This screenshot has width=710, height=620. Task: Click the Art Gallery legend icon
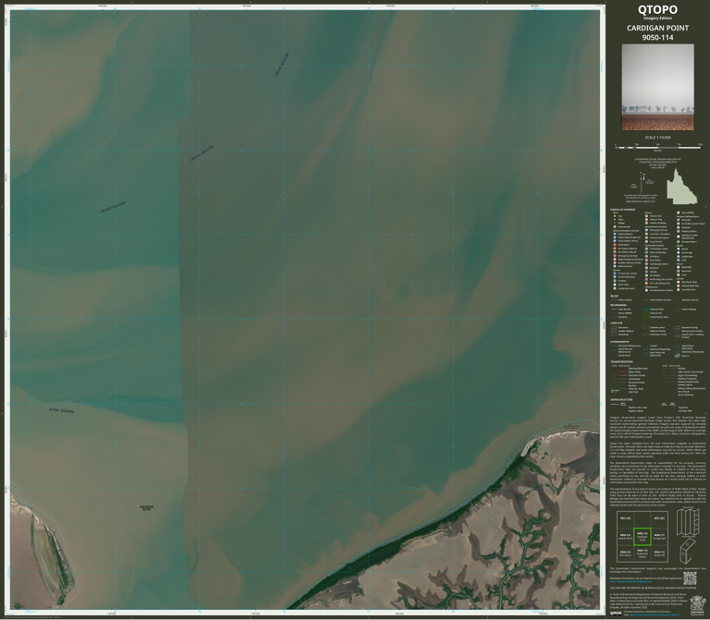point(646,275)
